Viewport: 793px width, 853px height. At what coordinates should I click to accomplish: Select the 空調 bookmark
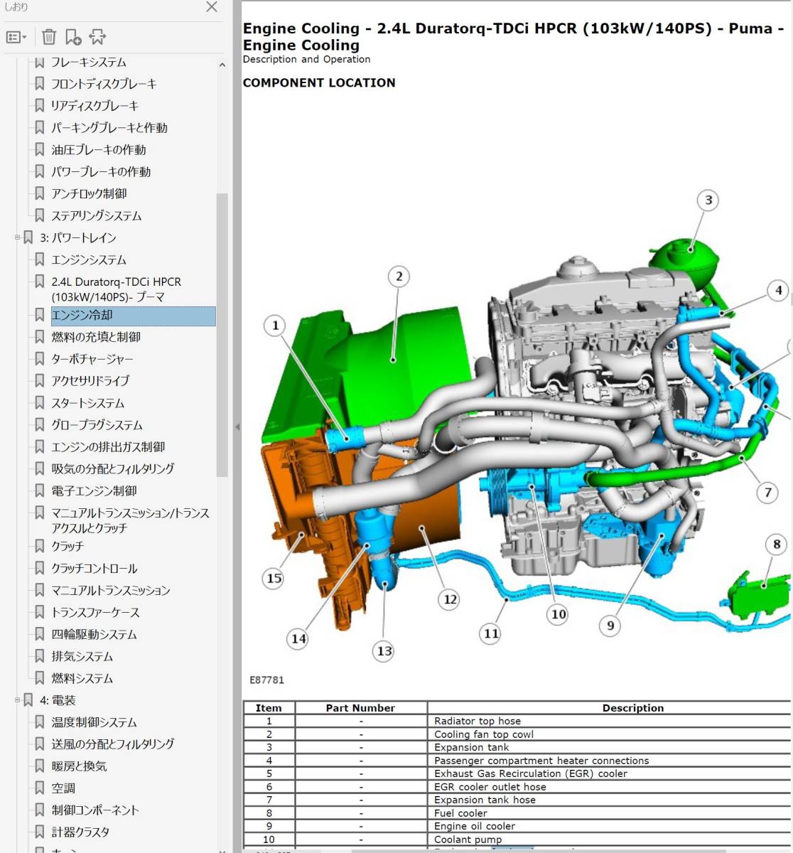click(x=63, y=788)
